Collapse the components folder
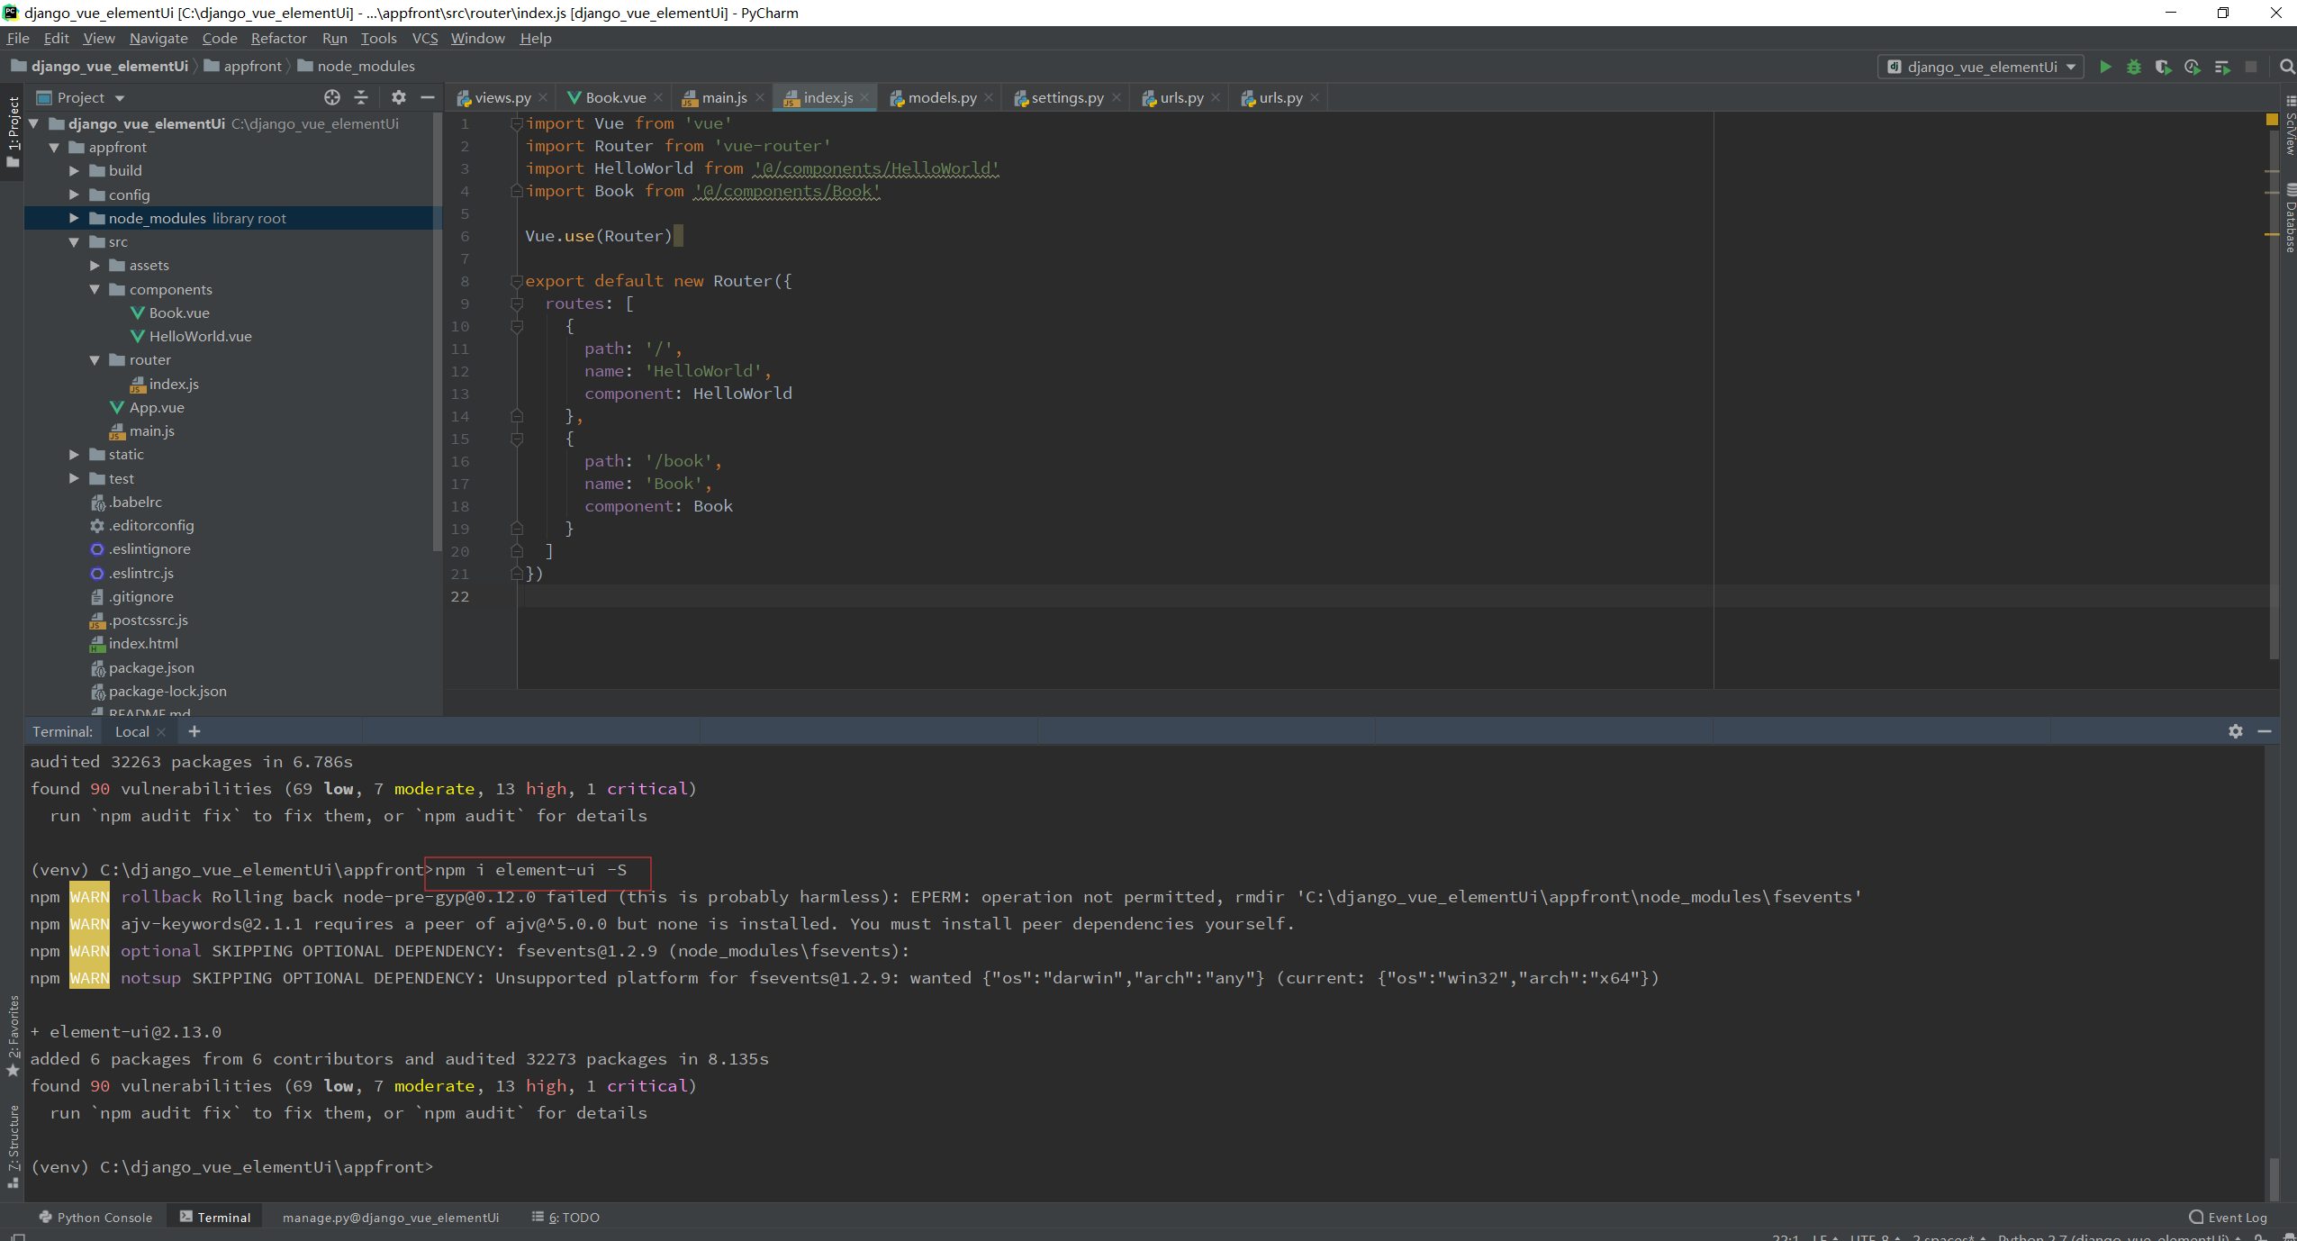The height and width of the screenshot is (1241, 2297). click(x=95, y=289)
